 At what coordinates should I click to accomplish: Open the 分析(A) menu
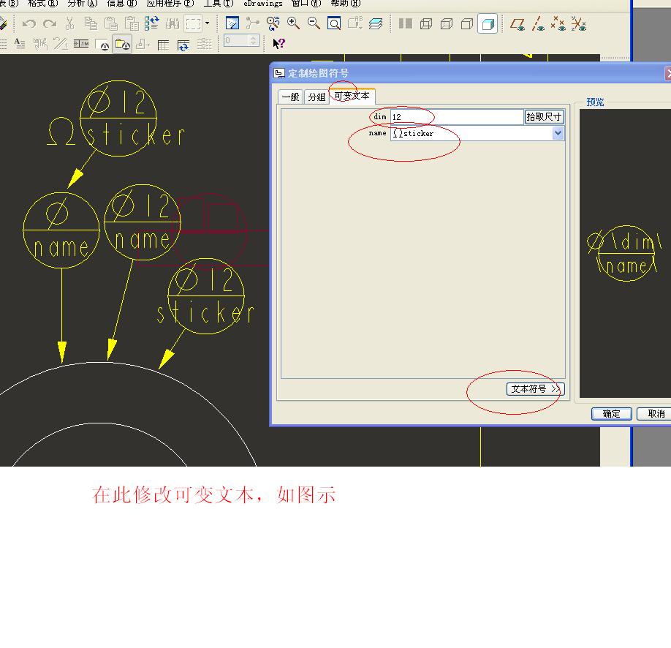82,4
